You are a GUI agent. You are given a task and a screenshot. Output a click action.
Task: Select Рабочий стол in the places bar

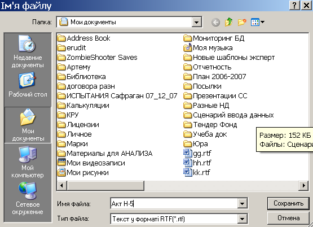[x=28, y=85]
